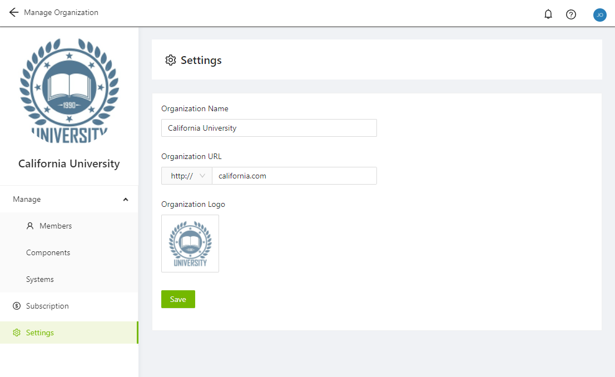
Task: Click the Manage Organization title text
Action: pyautogui.click(x=61, y=12)
